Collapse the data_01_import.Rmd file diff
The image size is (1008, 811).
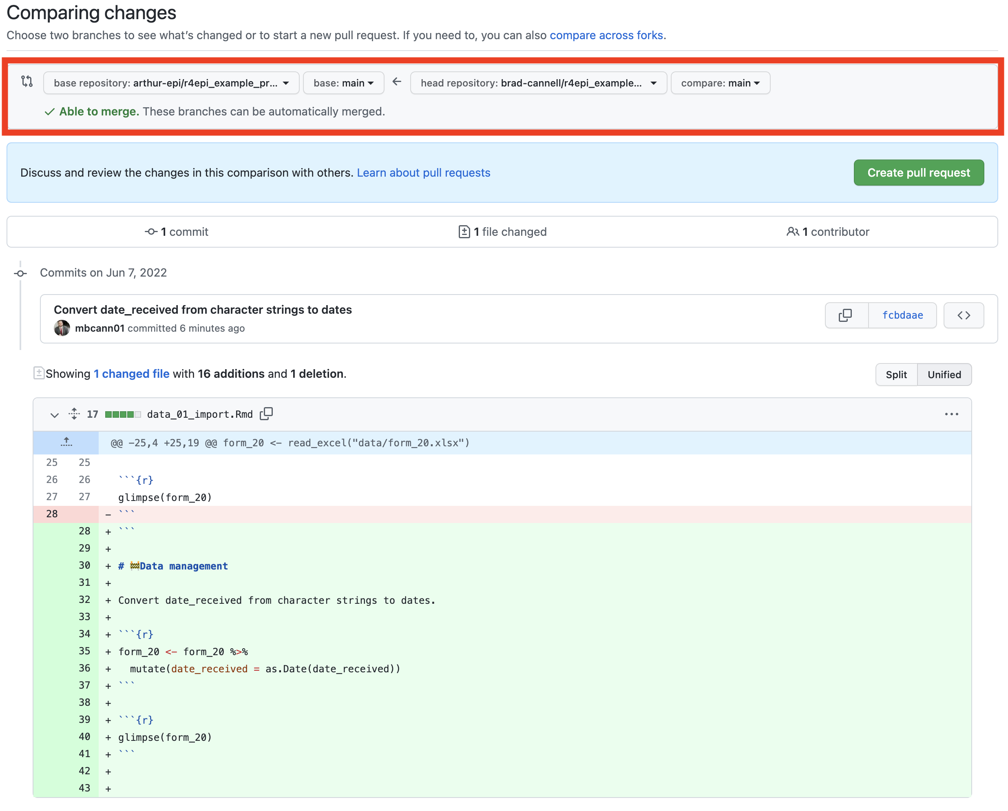54,414
